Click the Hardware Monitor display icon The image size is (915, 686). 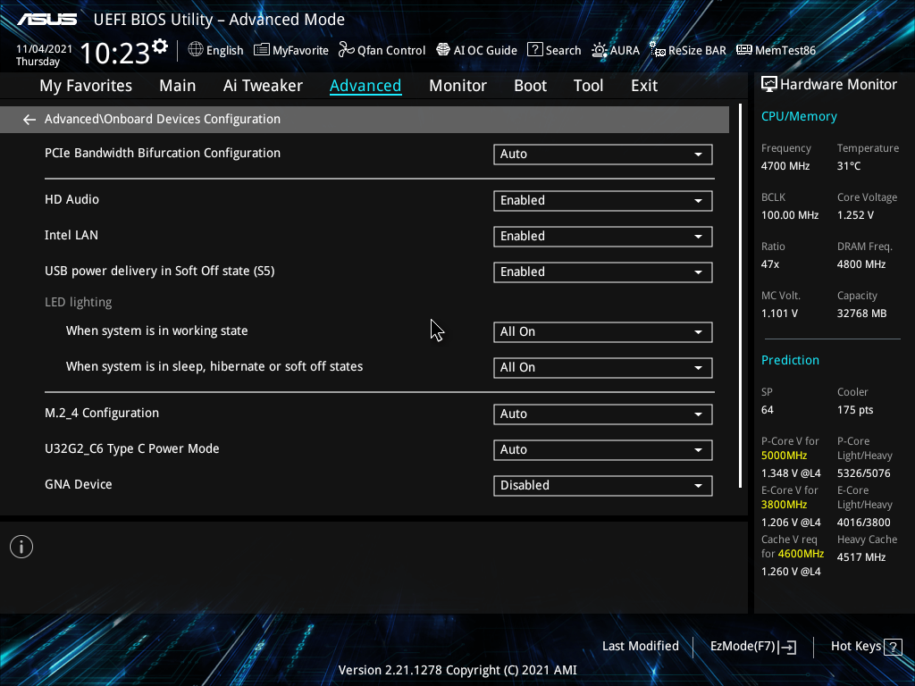[769, 85]
